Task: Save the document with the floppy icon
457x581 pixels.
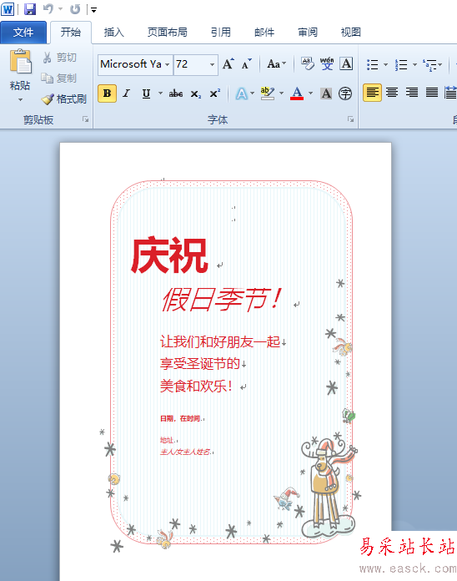Action: 30,9
